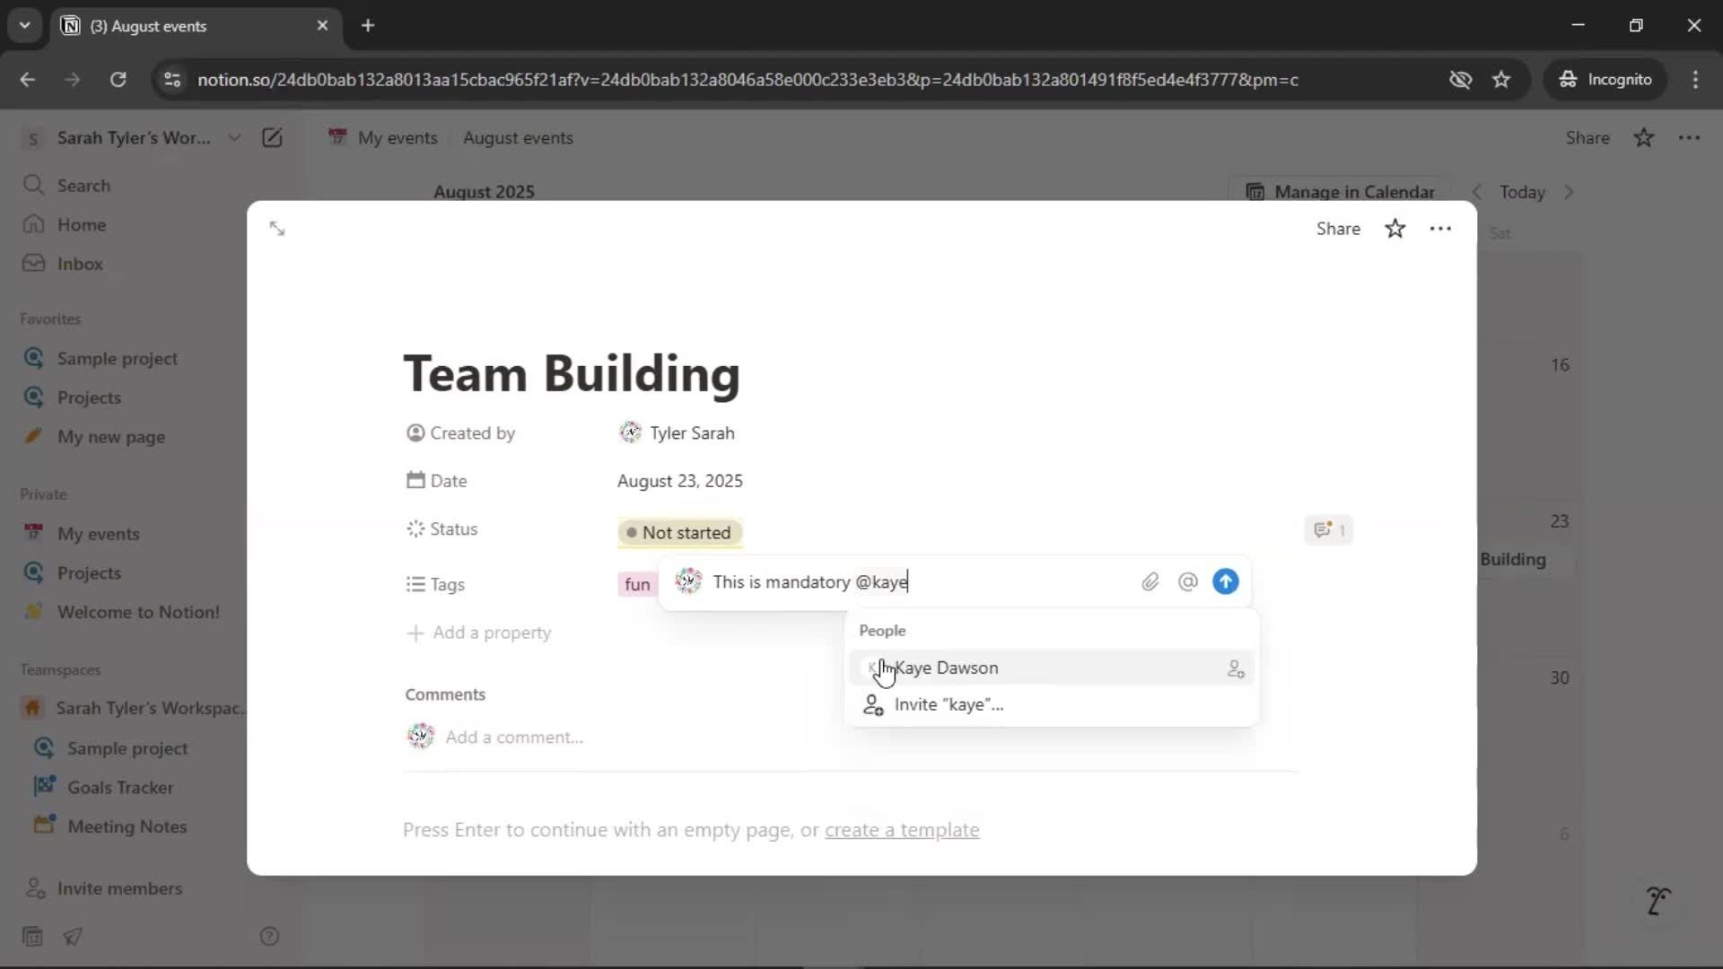The width and height of the screenshot is (1723, 969).
Task: Open a new browser tab
Action: [x=368, y=26]
